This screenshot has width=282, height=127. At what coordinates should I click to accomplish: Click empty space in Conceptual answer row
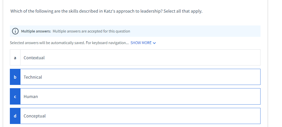pyautogui.click(x=153, y=116)
